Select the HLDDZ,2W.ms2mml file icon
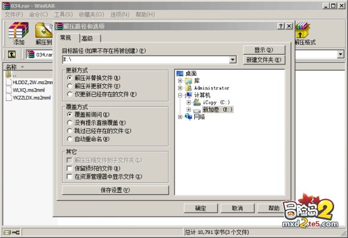348x238 pixels. click(x=9, y=82)
